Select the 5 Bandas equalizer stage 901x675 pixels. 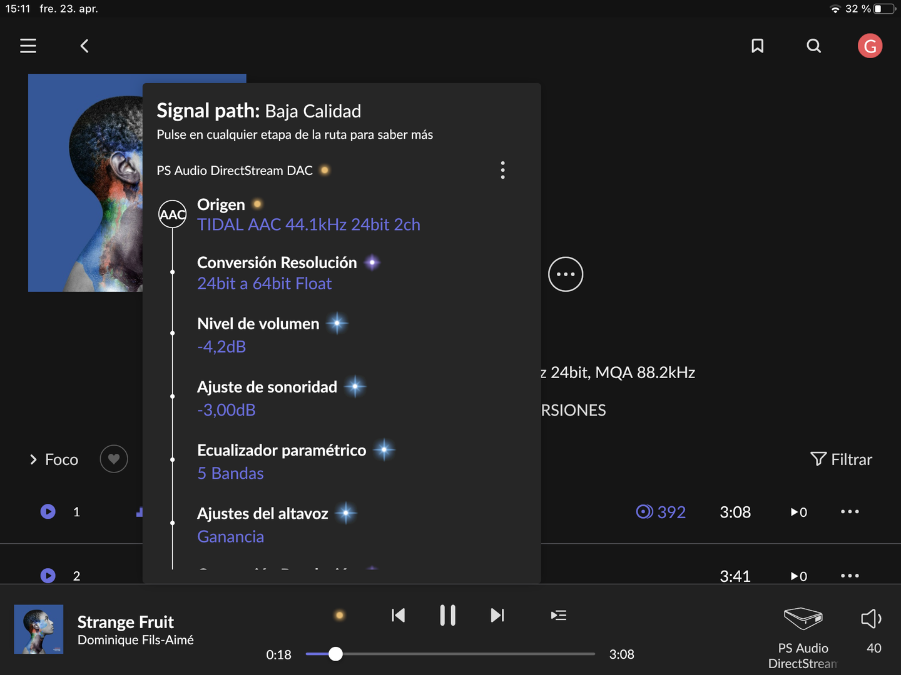point(230,473)
